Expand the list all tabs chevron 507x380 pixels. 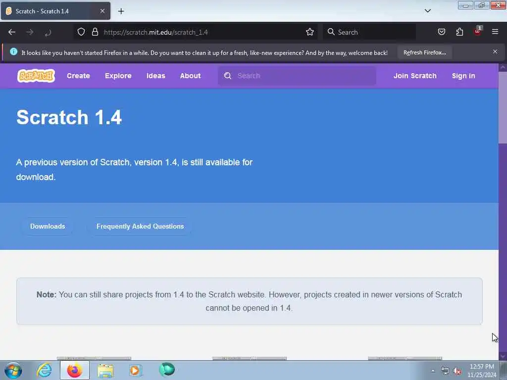click(427, 11)
